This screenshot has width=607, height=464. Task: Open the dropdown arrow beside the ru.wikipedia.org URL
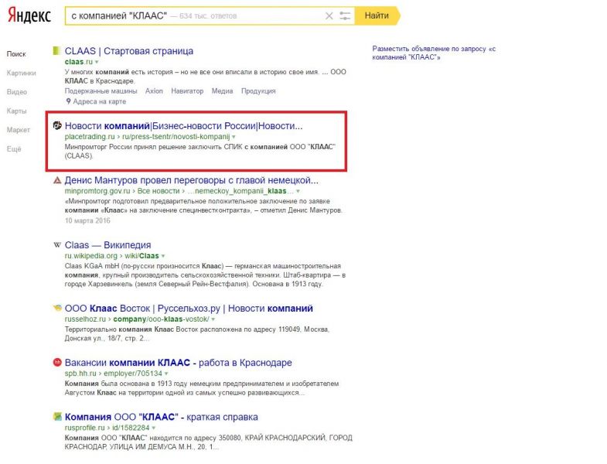click(163, 256)
